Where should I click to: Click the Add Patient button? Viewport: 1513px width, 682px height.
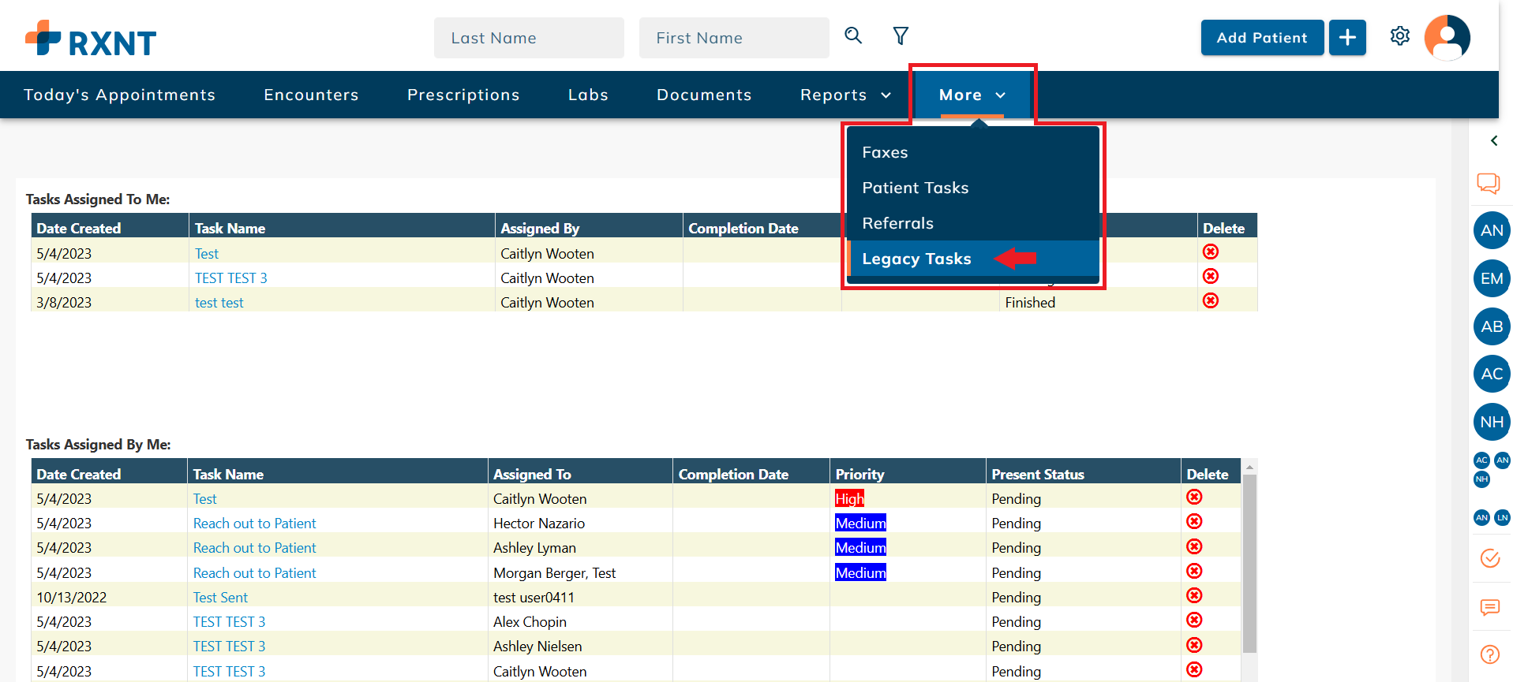[1262, 37]
